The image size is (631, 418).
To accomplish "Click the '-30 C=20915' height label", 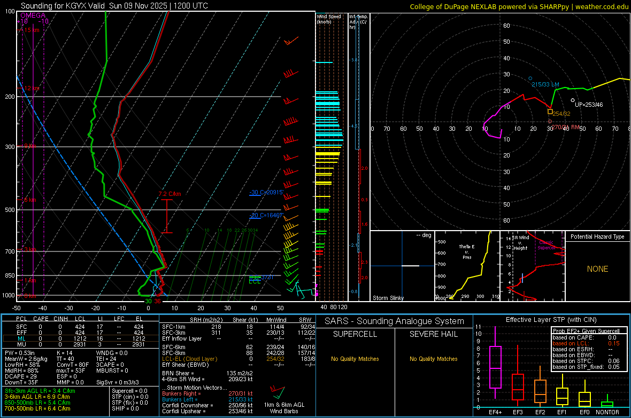I will 266,192.
